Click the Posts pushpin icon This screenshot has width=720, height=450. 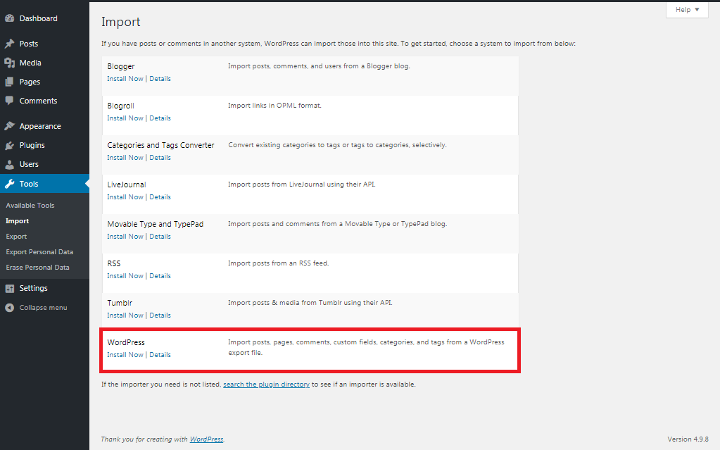[x=10, y=44]
